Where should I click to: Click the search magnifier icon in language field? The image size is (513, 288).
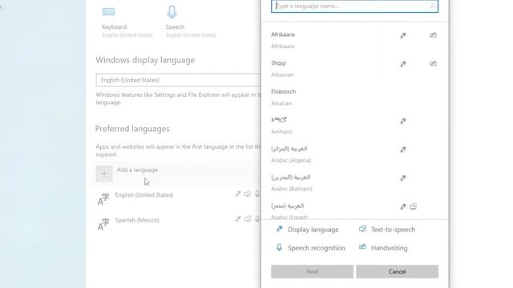point(432,6)
